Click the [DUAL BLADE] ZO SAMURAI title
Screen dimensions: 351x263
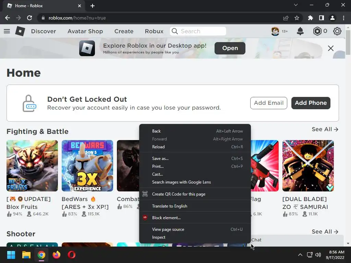pyautogui.click(x=305, y=203)
